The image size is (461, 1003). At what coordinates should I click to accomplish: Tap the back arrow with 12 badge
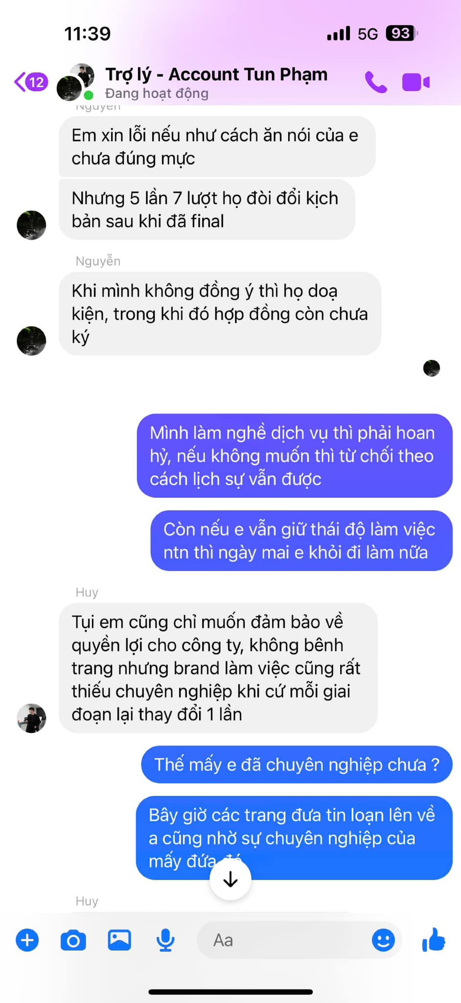click(x=31, y=82)
